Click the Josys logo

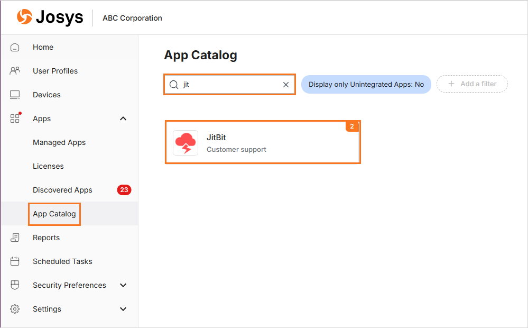pos(50,17)
